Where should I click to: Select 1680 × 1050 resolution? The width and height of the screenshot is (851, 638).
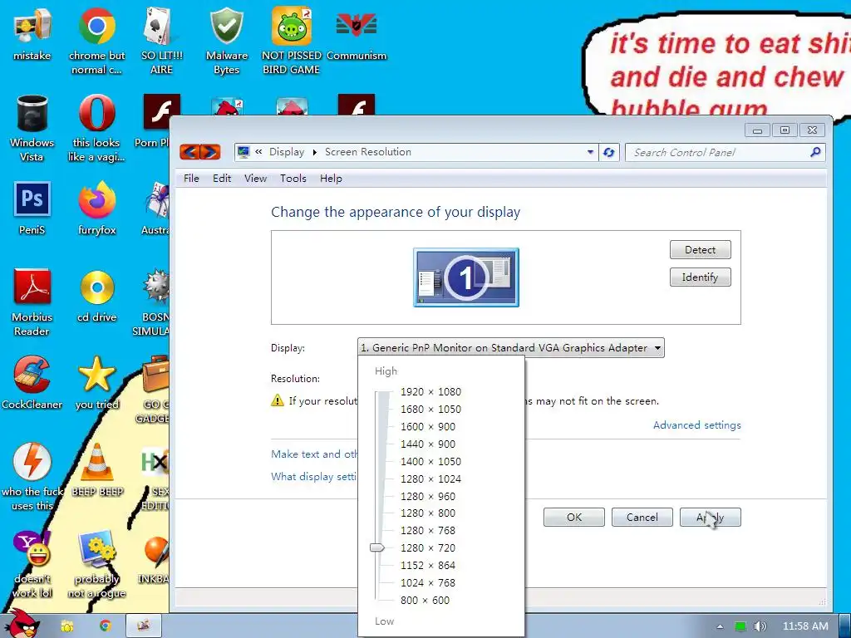[x=430, y=409]
